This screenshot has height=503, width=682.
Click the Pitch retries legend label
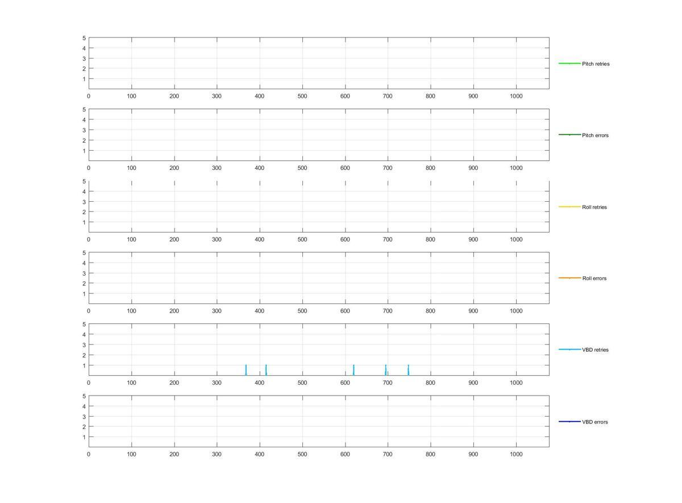coord(596,64)
